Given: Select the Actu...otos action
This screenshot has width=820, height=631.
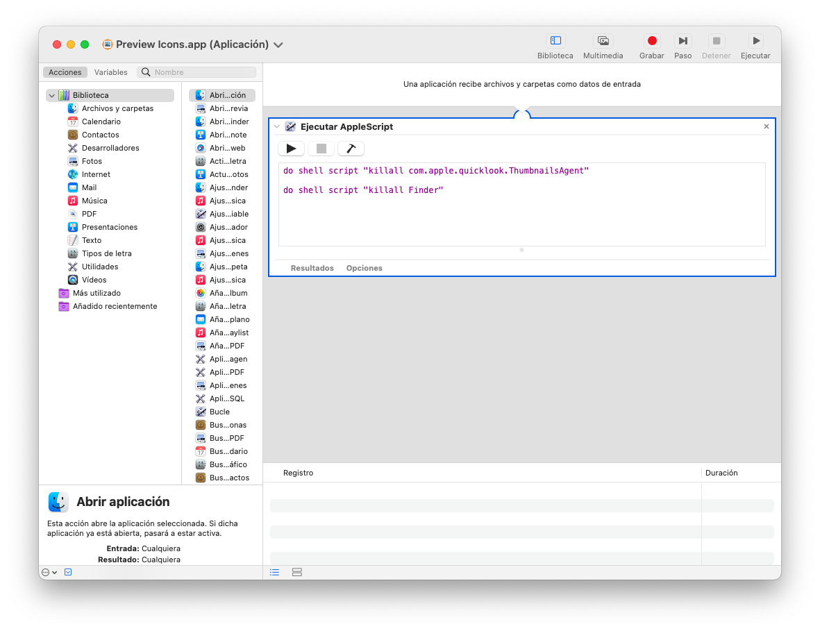Looking at the screenshot, I should (x=221, y=174).
